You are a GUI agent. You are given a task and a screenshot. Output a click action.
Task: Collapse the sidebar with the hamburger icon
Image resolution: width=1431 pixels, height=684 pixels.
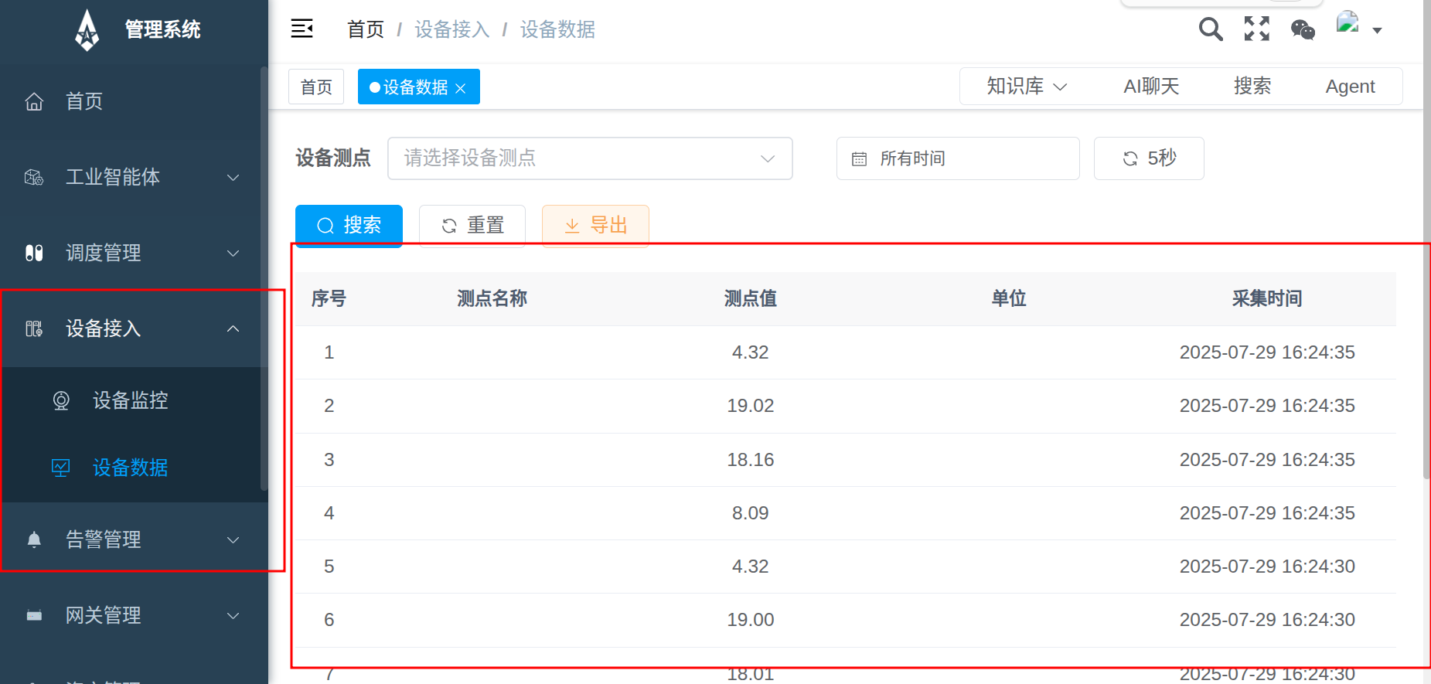[x=302, y=29]
